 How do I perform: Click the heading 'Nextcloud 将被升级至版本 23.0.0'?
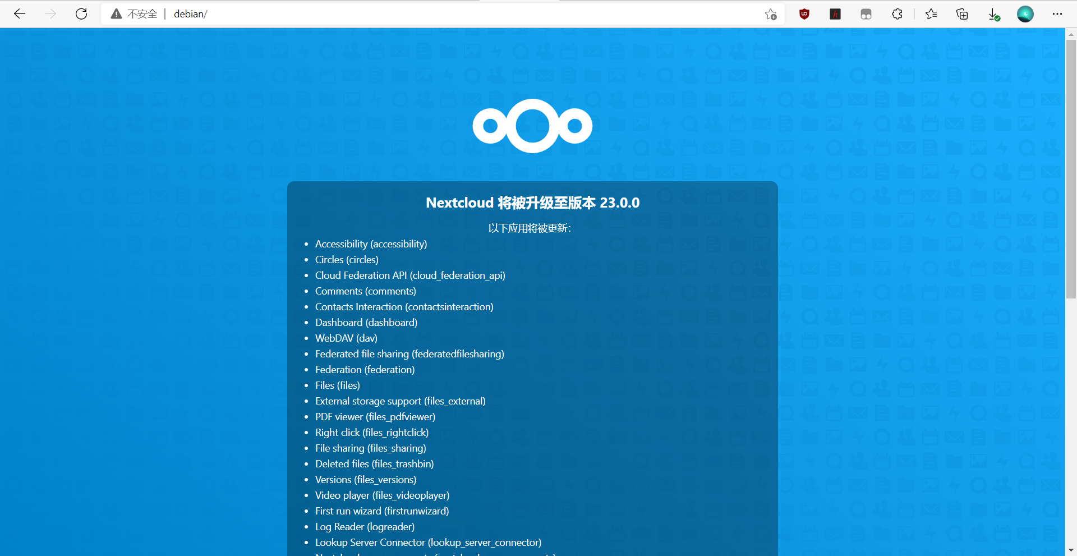532,203
